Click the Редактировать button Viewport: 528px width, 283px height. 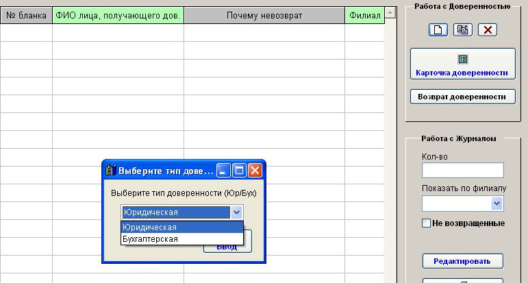click(x=463, y=261)
